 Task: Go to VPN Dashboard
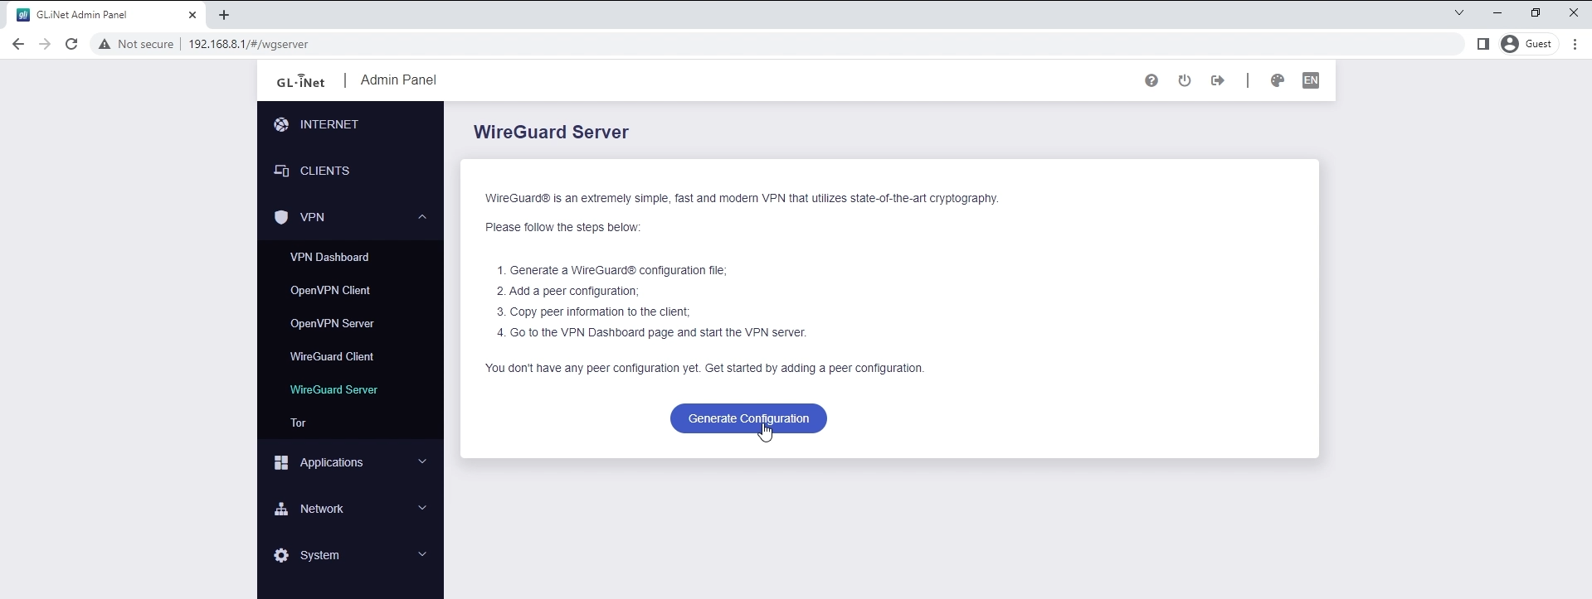pos(329,257)
